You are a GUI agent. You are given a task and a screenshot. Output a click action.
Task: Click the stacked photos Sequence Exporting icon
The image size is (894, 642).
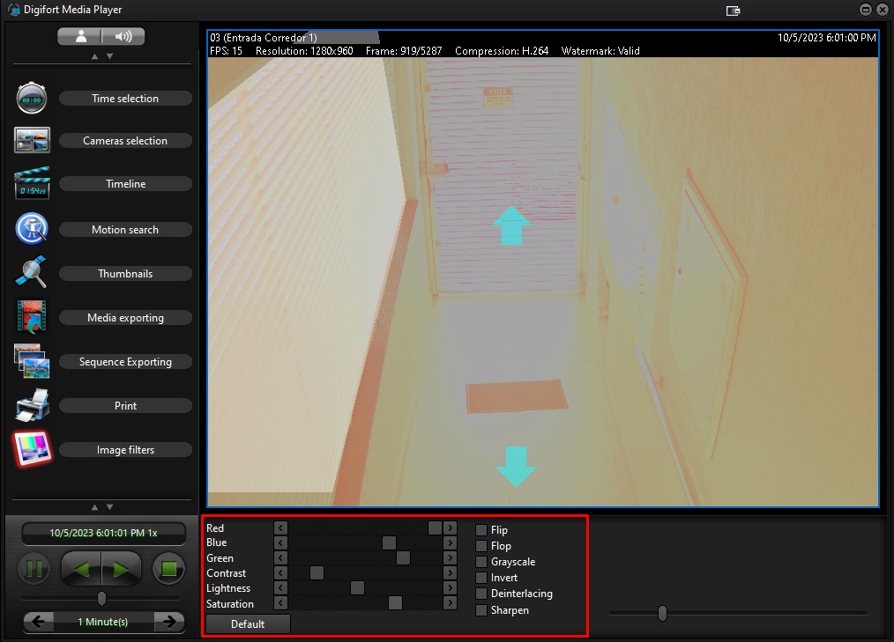pyautogui.click(x=32, y=361)
